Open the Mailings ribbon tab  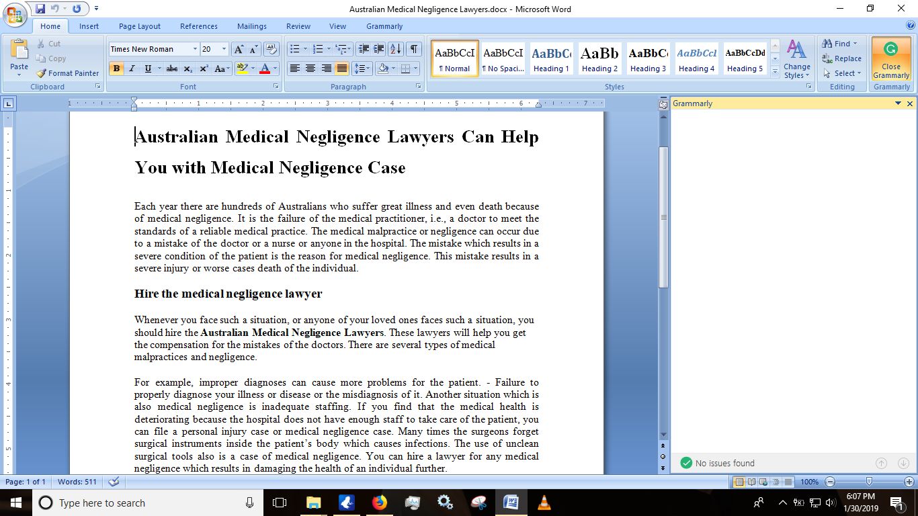pos(252,26)
